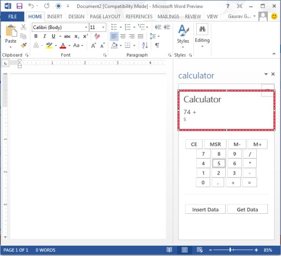The height and width of the screenshot is (256, 281).
Task: Open Styles gallery icon
Action: (x=183, y=30)
